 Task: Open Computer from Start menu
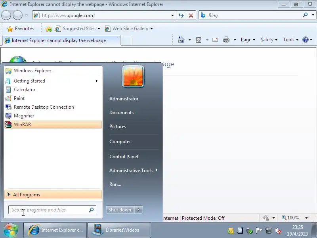[120, 142]
